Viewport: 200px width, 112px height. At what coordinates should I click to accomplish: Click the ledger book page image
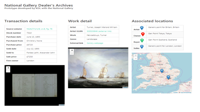[x=35, y=86]
